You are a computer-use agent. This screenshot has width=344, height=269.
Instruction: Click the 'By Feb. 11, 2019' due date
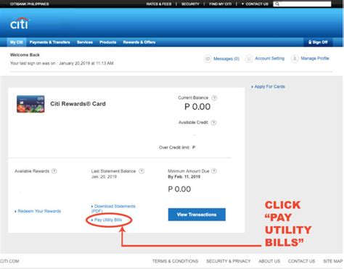184,177
